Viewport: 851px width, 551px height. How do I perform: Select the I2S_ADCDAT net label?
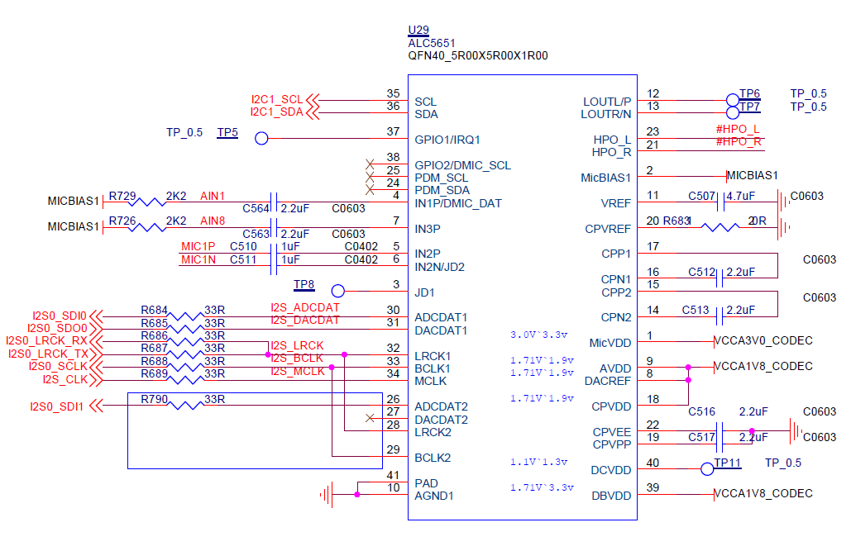coord(305,307)
